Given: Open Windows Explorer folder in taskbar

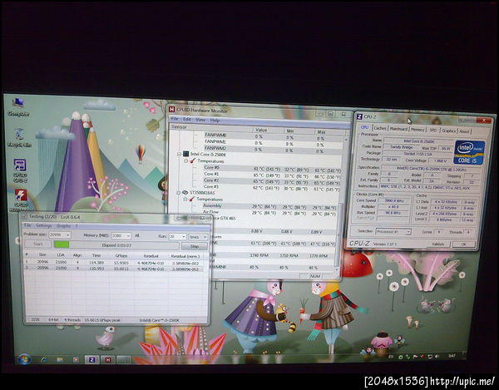Looking at the screenshot, I should pos(60,360).
